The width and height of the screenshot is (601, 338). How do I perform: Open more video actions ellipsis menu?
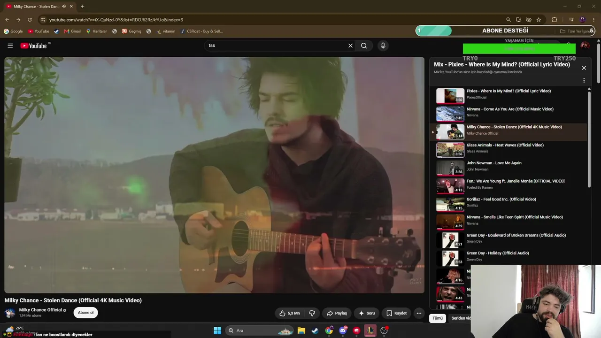(419, 313)
